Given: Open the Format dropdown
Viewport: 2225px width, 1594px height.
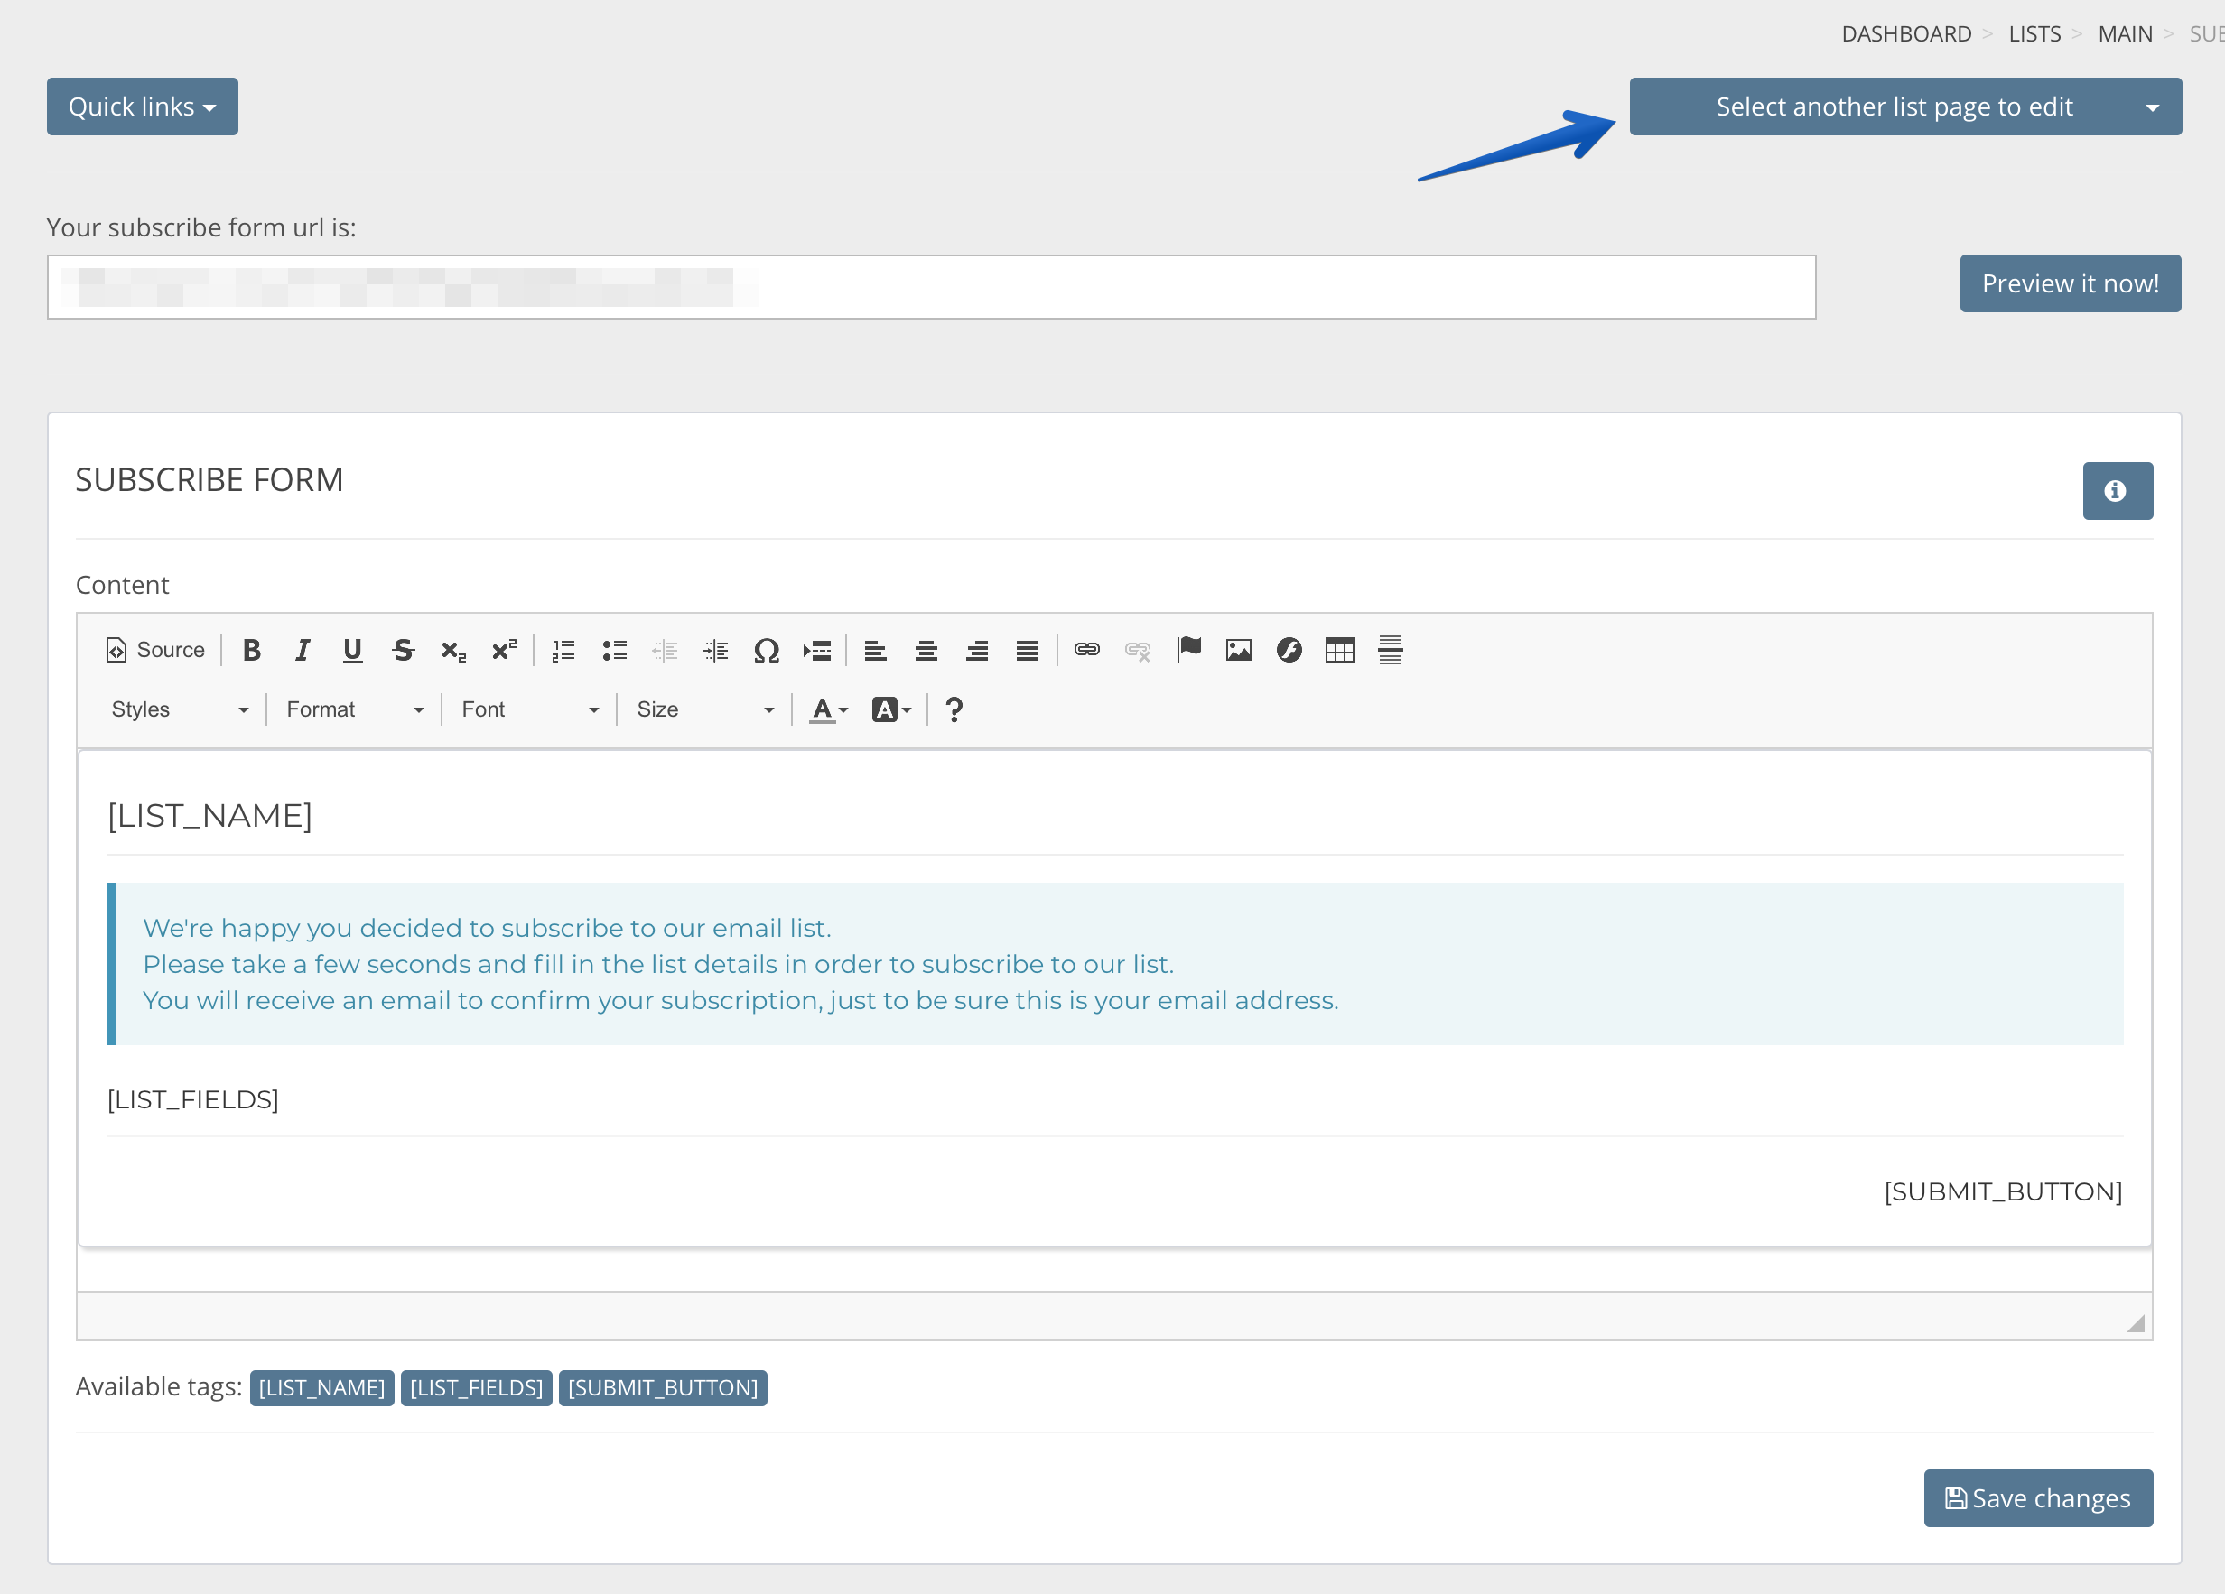Looking at the screenshot, I should pyautogui.click(x=353, y=709).
